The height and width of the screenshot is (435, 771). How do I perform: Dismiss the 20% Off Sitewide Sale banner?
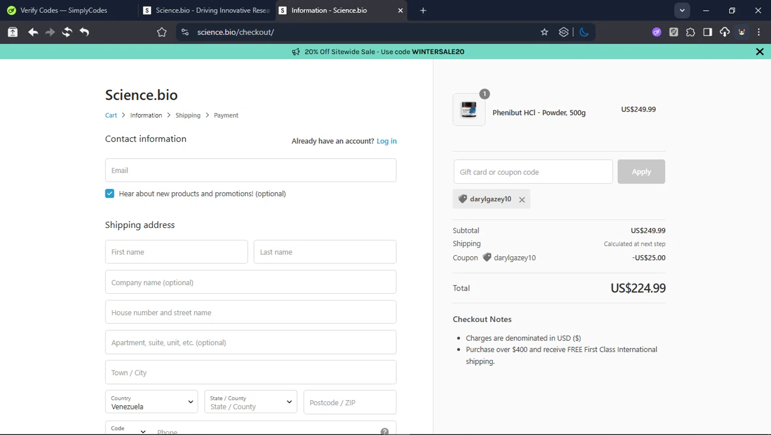760,52
